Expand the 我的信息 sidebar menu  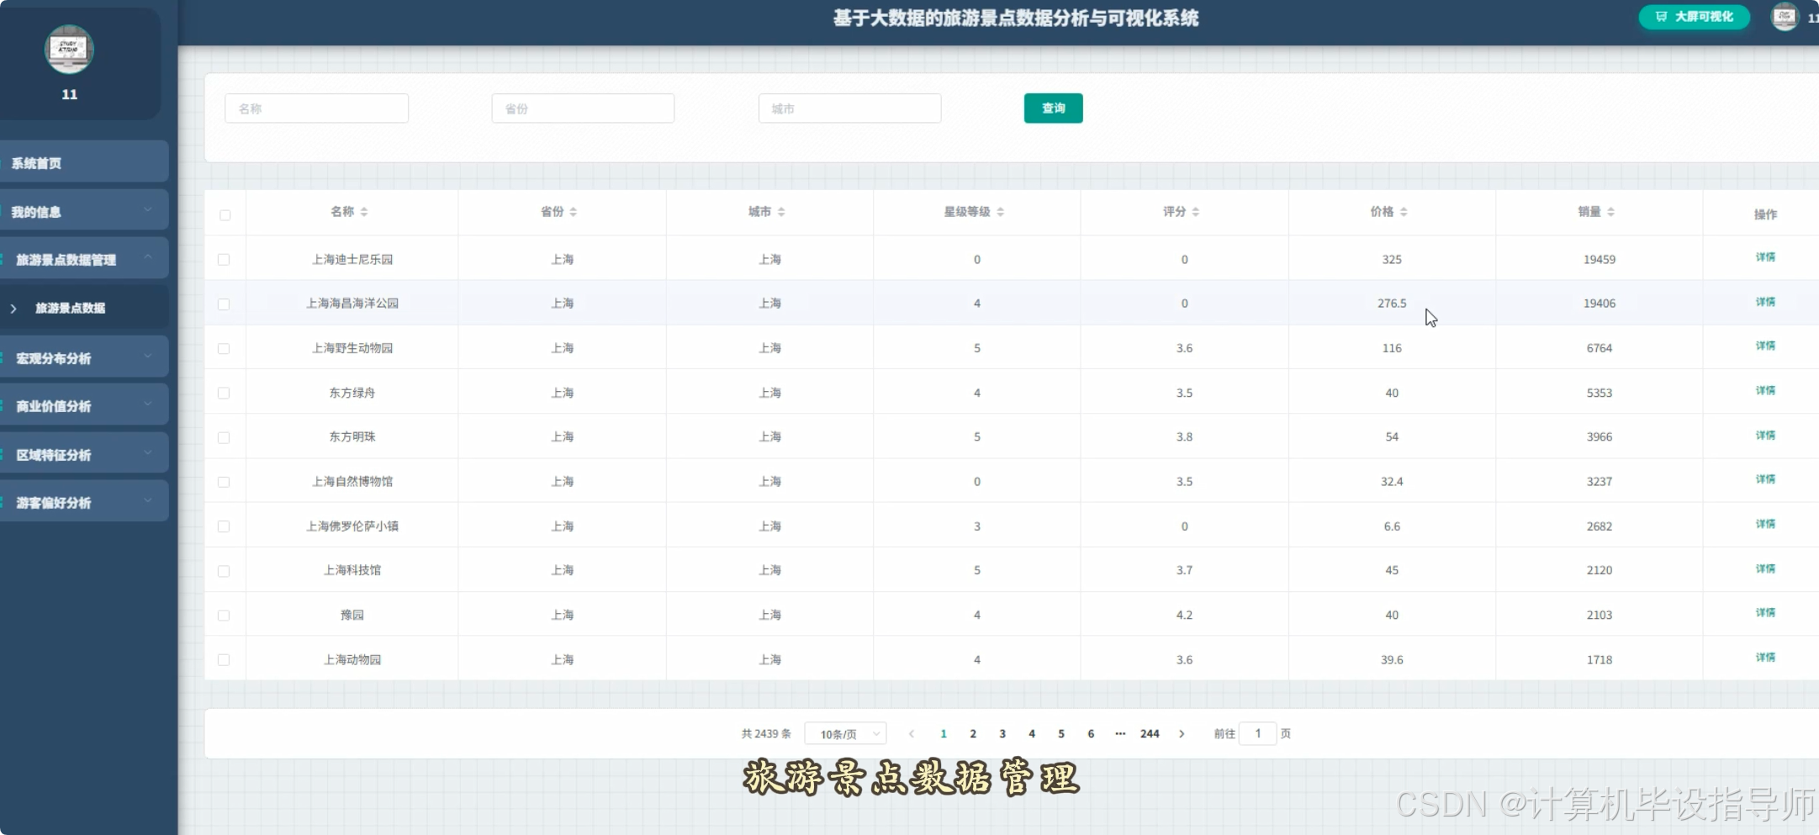[x=149, y=210]
